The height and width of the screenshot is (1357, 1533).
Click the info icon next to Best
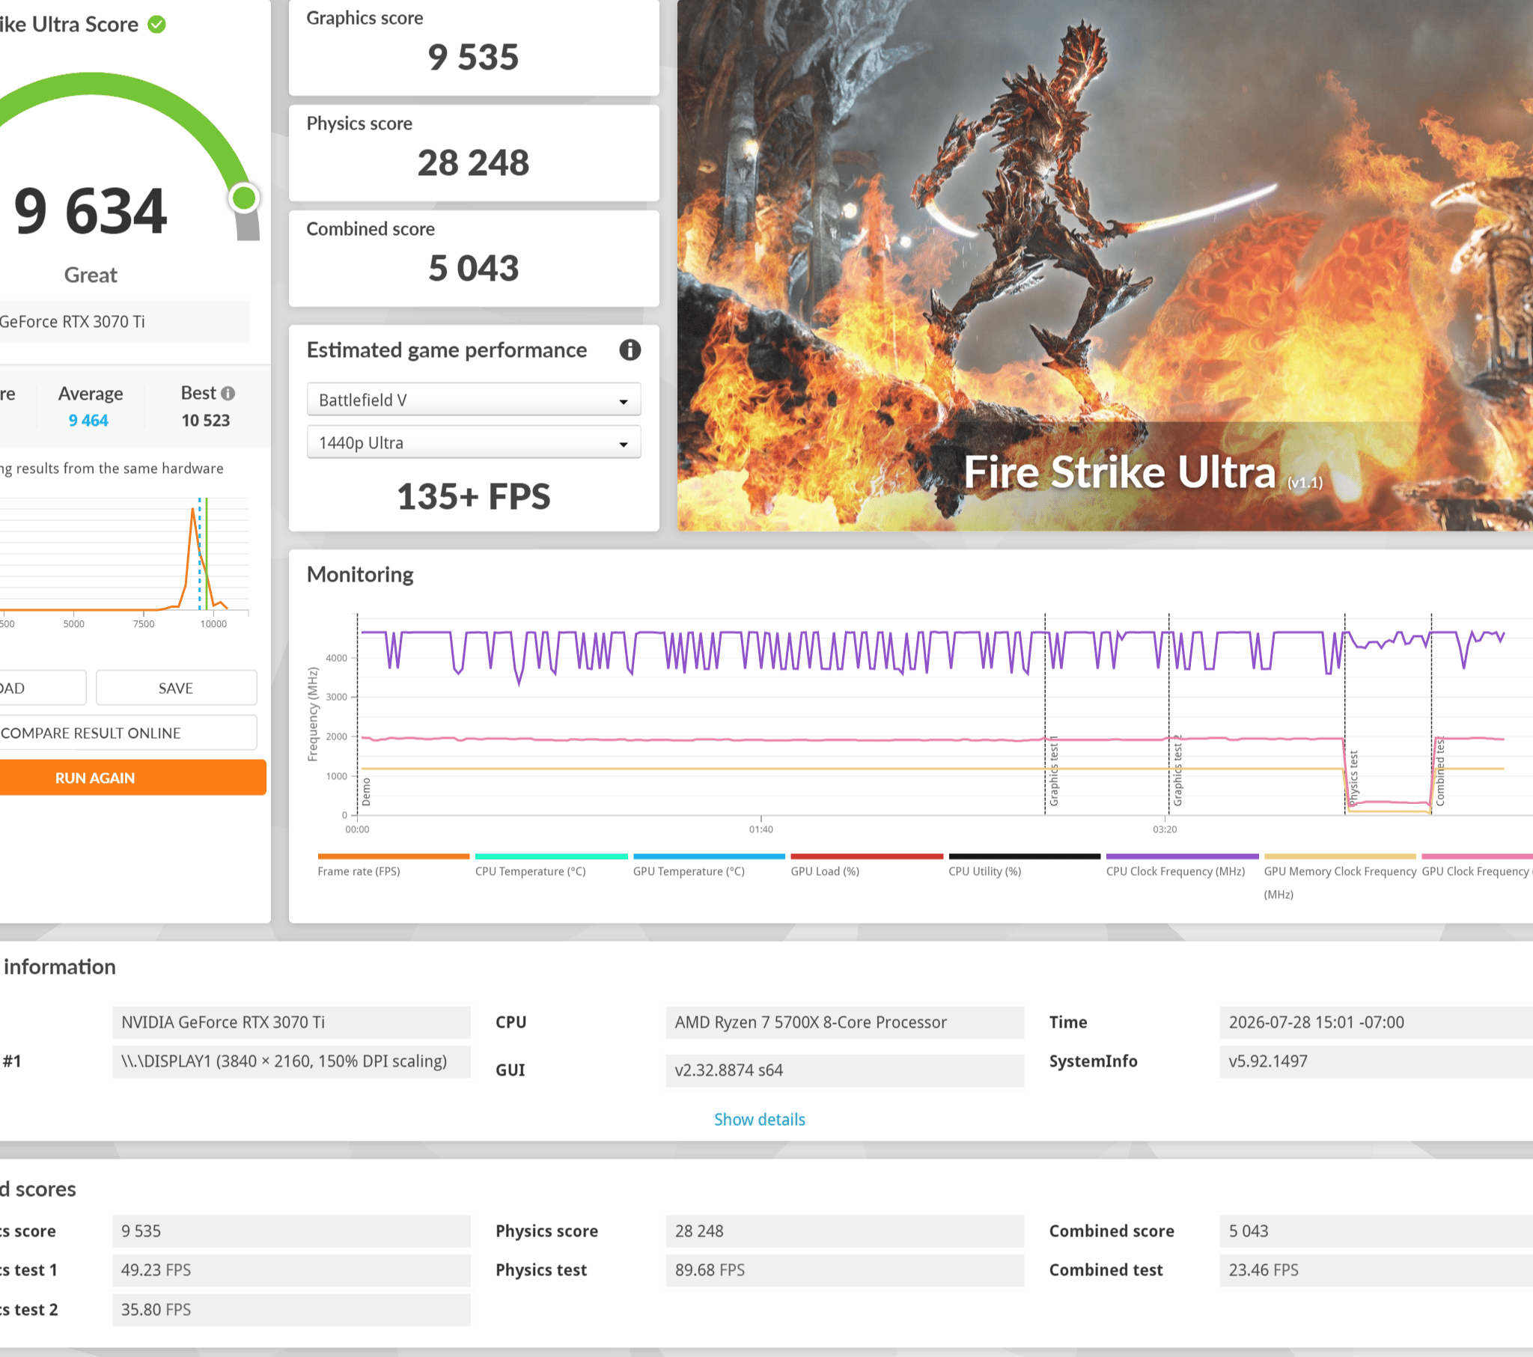(228, 393)
